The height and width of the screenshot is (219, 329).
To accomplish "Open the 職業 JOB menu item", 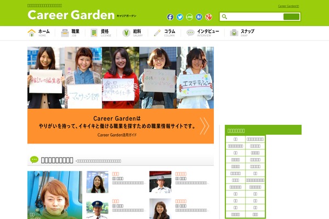I will [75, 33].
